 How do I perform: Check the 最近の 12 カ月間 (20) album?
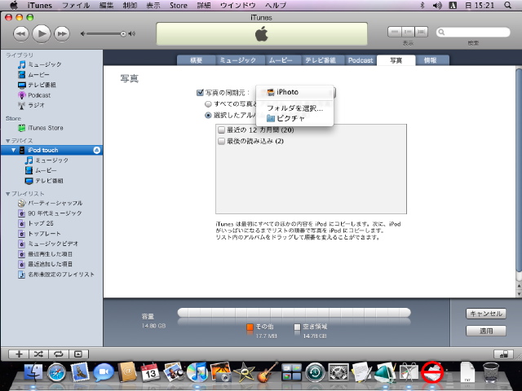[221, 130]
